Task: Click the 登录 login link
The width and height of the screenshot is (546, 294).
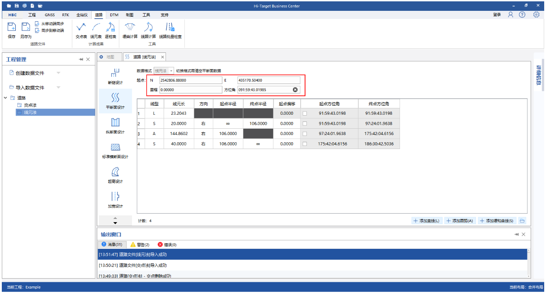Action: [497, 14]
